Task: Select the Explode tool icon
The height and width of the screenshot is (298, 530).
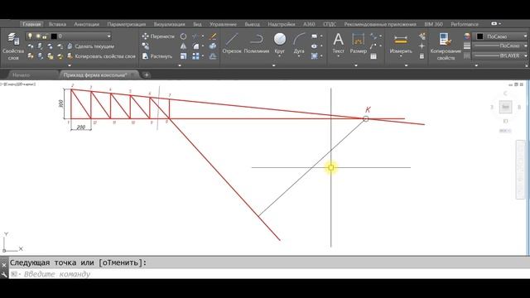Action: pyautogui.click(x=213, y=46)
